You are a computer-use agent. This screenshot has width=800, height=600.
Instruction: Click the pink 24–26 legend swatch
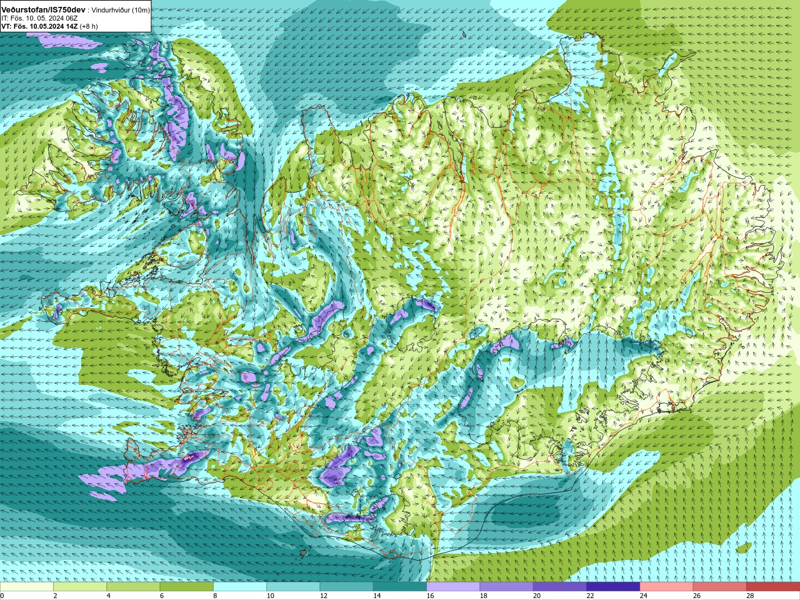pos(666,587)
